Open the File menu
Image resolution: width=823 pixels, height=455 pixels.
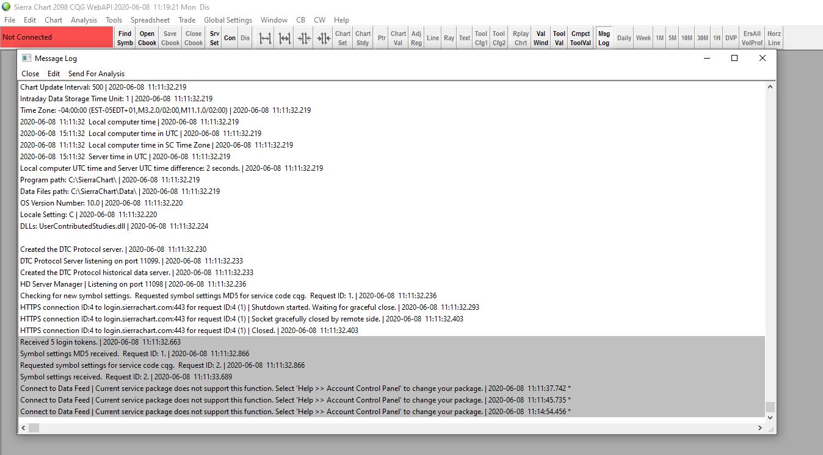click(10, 20)
